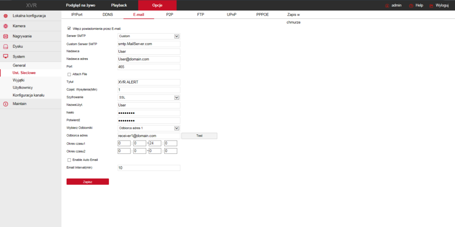Click the Kamera icon in sidebar

(6, 26)
